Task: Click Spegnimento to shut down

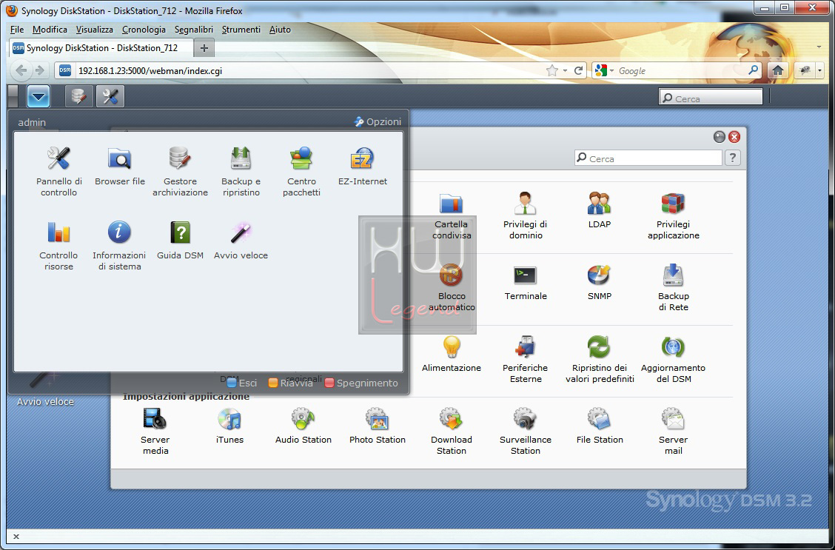Action: click(361, 383)
